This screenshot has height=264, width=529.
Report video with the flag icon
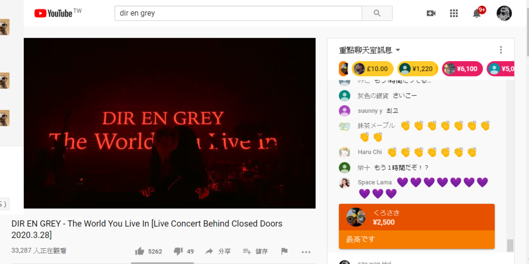tap(285, 251)
